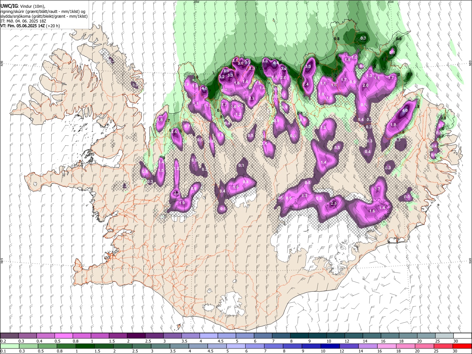Viewport: 472px width, 354px height.
Task: Click the 0.1–0.3 palest green rain swatch
Action: pyautogui.click(x=10, y=346)
